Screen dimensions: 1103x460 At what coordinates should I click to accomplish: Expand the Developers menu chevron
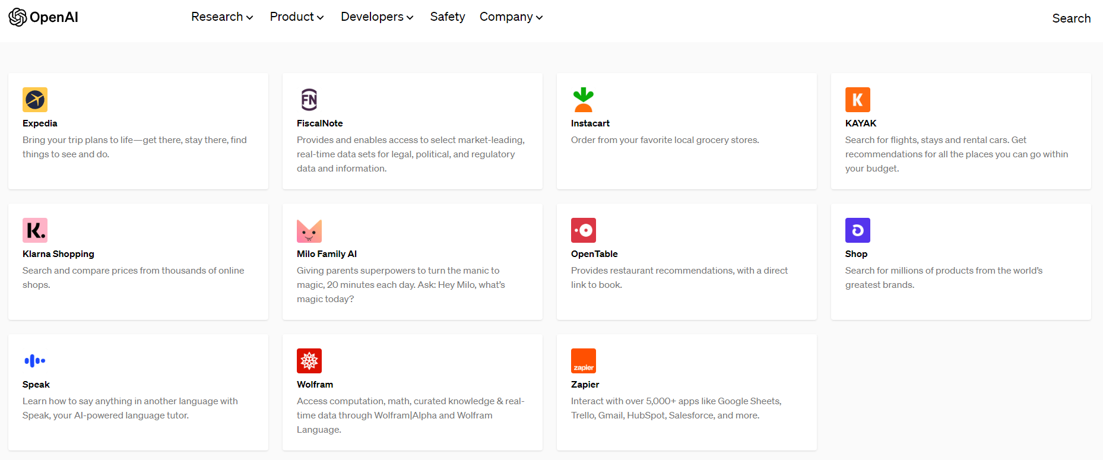(410, 18)
